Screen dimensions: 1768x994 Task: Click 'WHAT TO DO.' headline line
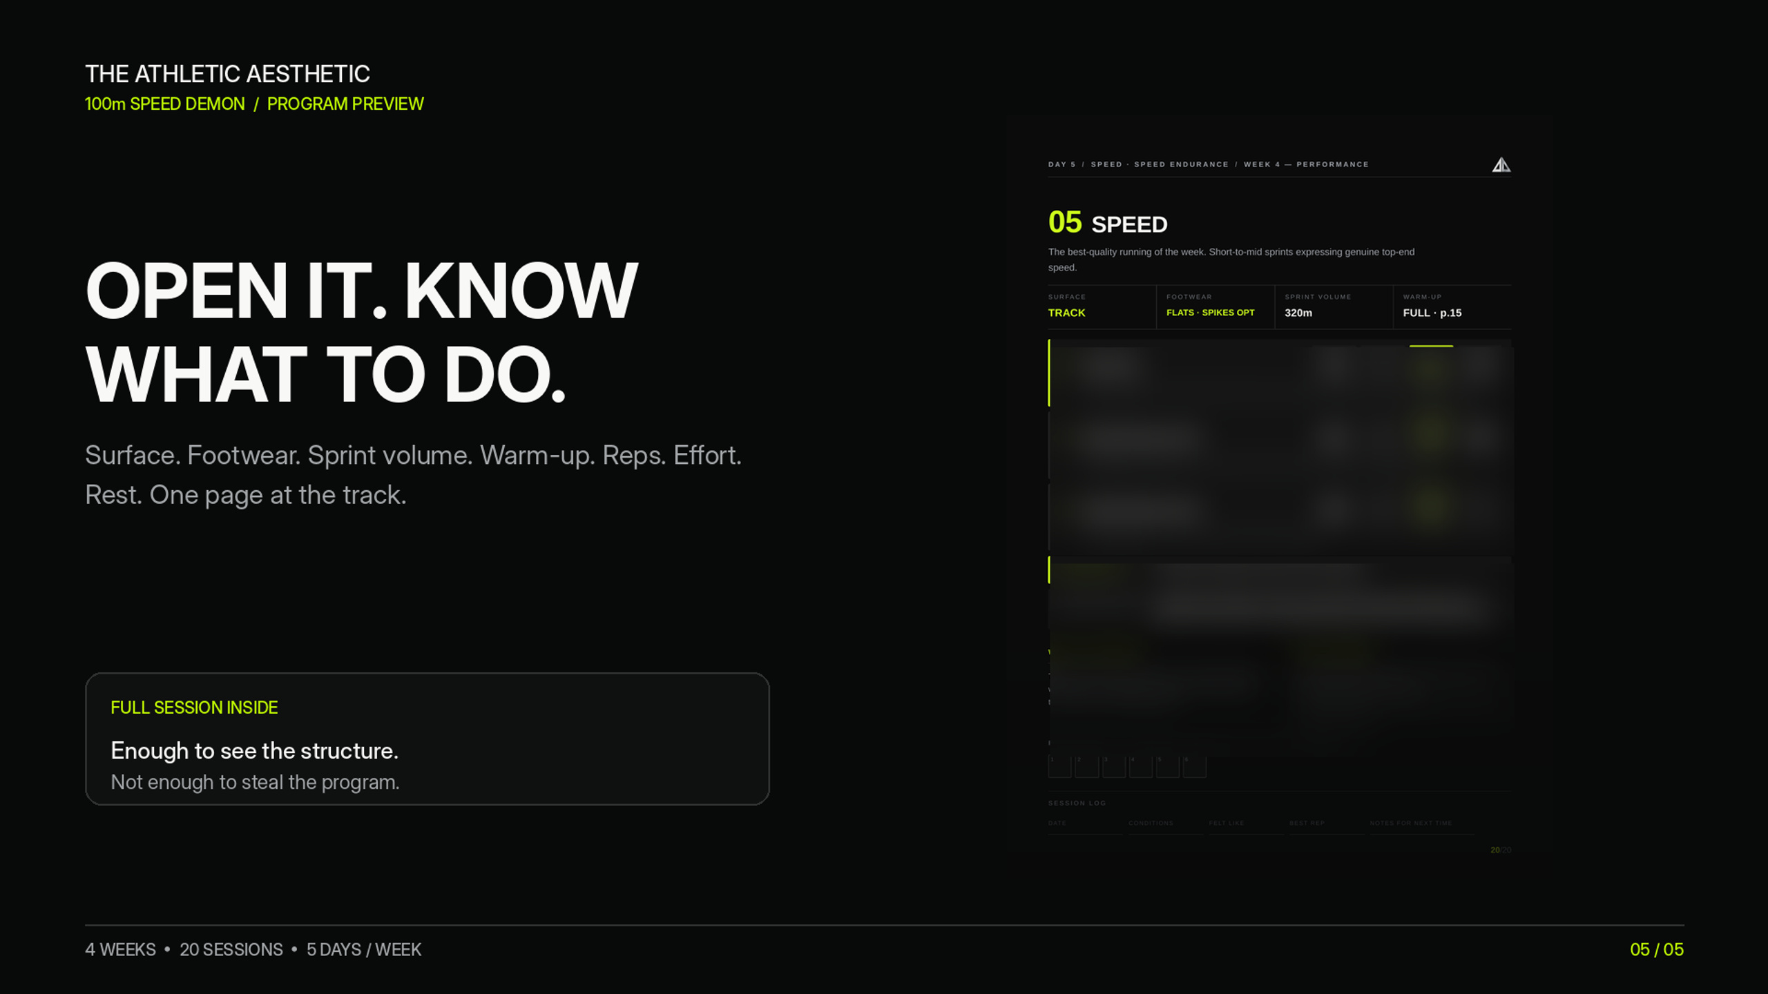(325, 374)
